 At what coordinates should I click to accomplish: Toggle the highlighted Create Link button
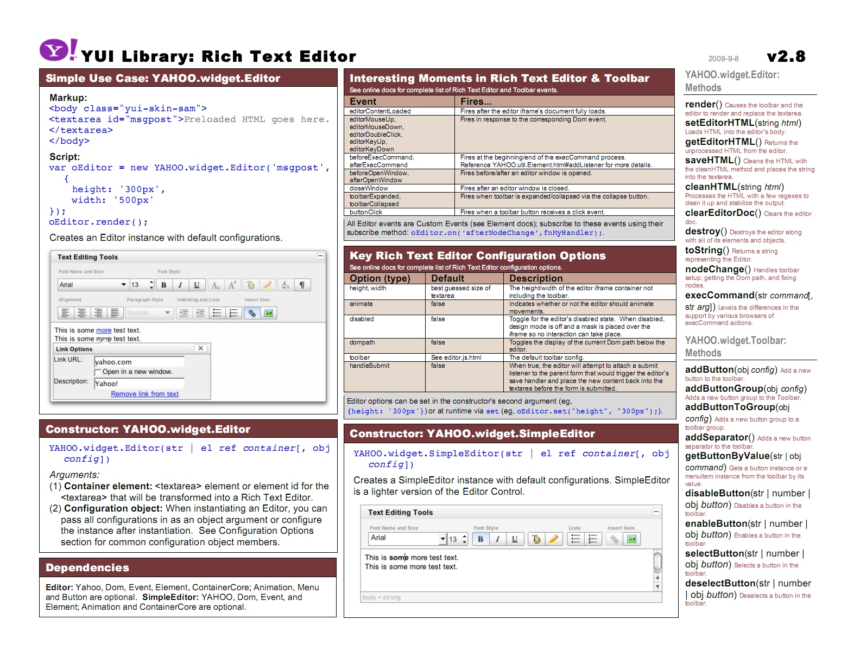pyautogui.click(x=252, y=313)
